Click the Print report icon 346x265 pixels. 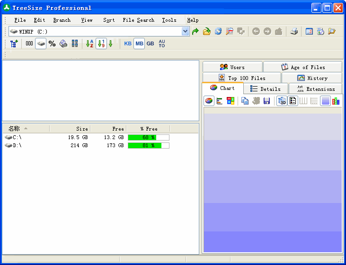coord(294,32)
